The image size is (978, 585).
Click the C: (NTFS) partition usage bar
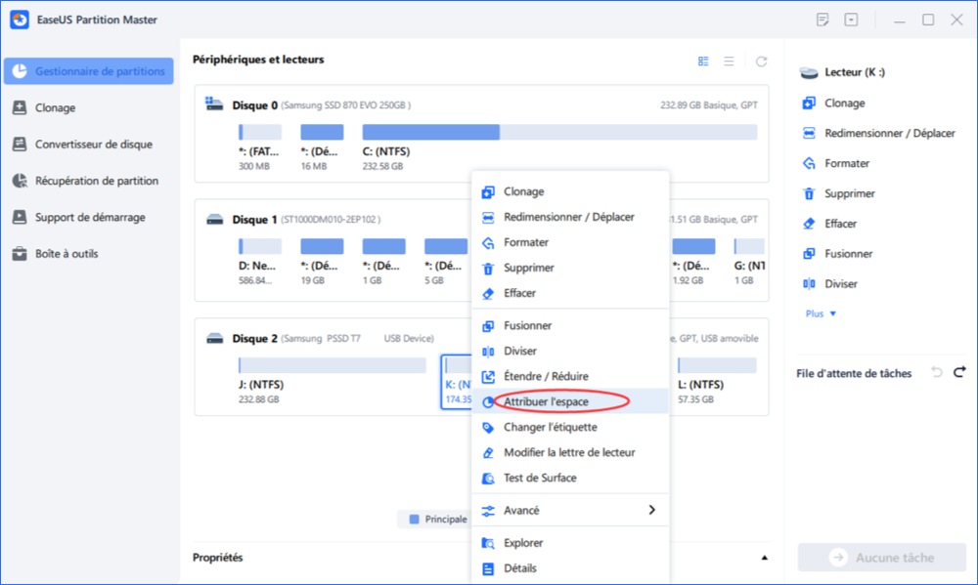558,133
